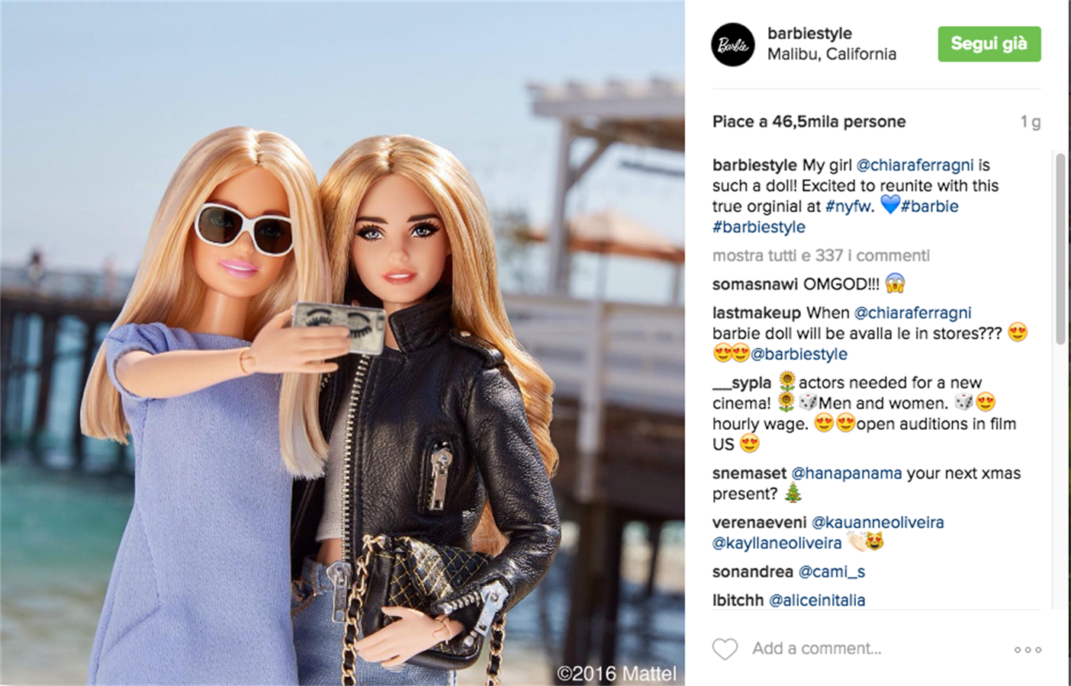Open the #barbiestyle hashtag link
This screenshot has width=1071, height=686.
point(759,227)
